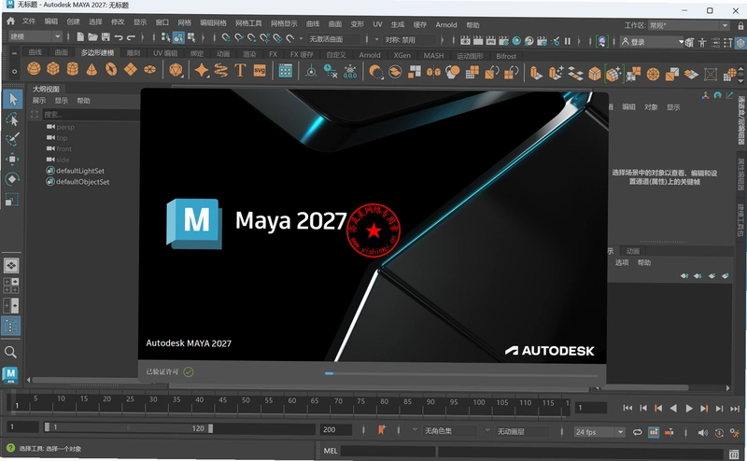Select defaultObjectSet in the outliner
Viewport: 747px width, 461px height.
click(x=82, y=182)
